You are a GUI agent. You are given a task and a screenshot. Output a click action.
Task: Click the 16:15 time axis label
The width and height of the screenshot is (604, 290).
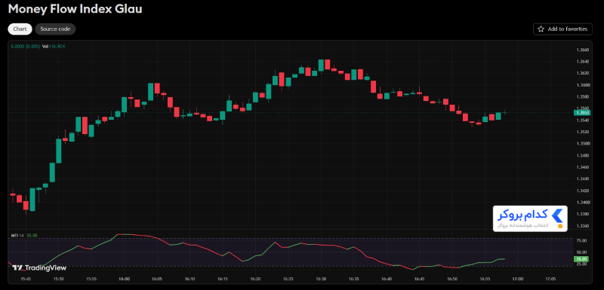pos(222,279)
